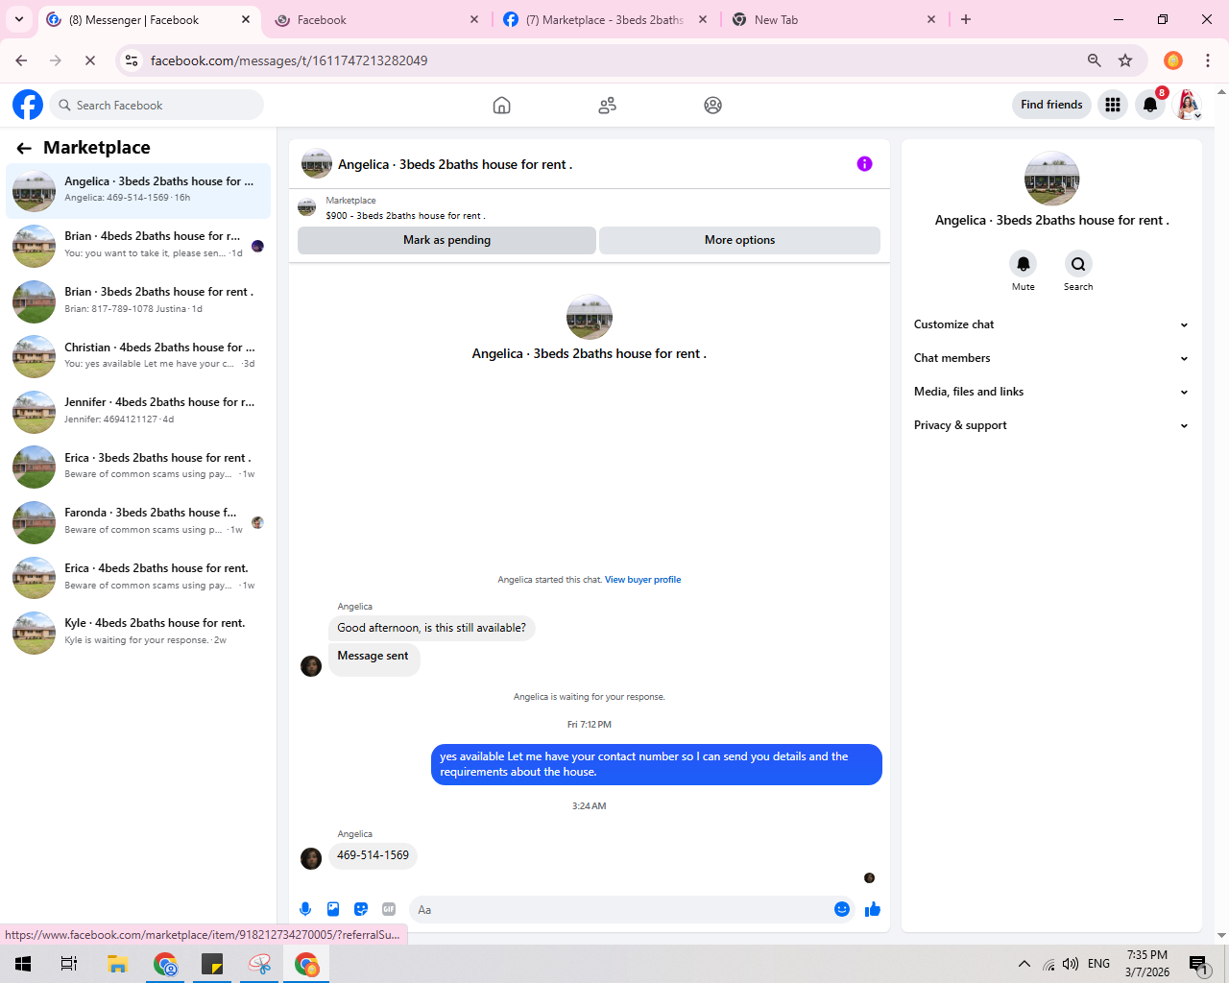1229x983 pixels.
Task: Attach a photo file icon
Action: point(333,909)
